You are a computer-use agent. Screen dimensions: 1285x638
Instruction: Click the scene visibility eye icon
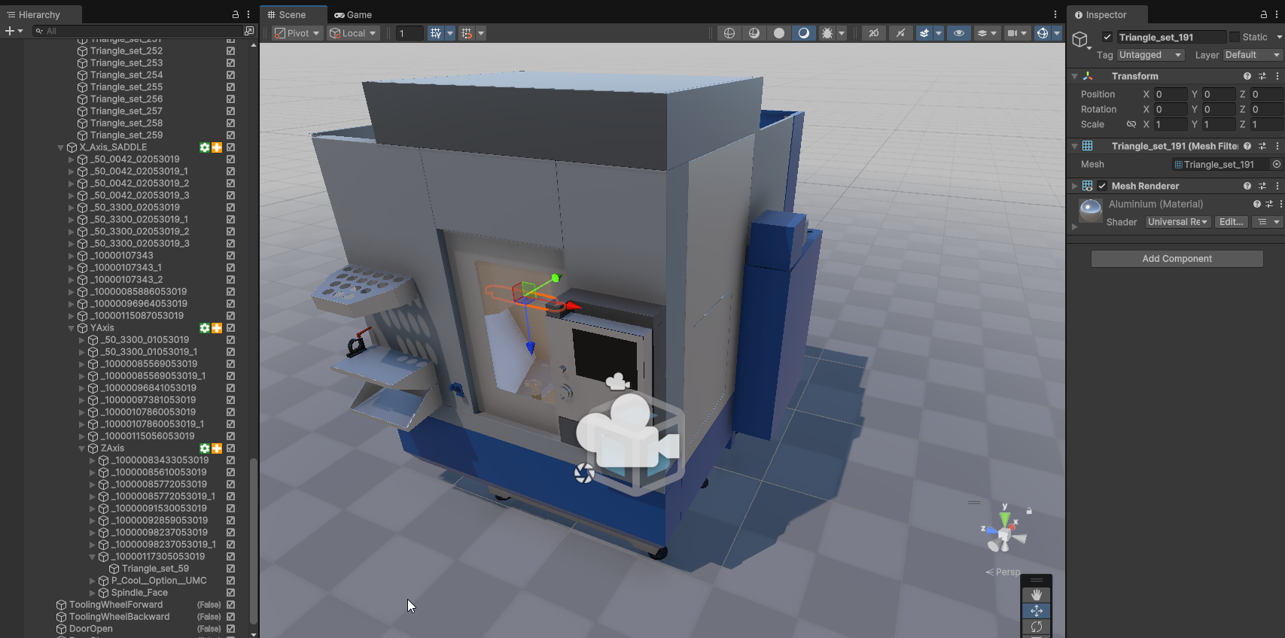[x=958, y=33]
